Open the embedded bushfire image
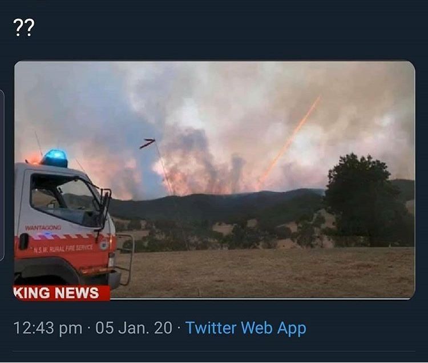The height and width of the screenshot is (363, 428). click(x=215, y=180)
